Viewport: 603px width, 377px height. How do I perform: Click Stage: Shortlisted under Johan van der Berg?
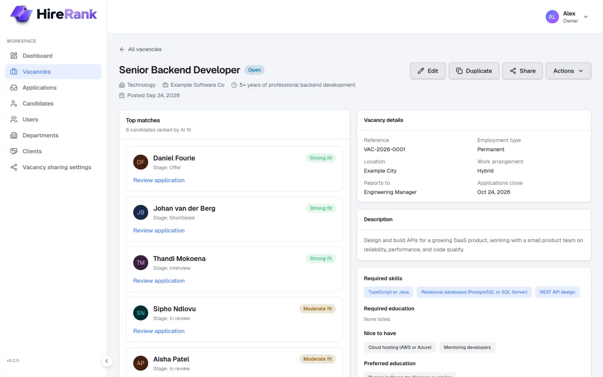coord(174,218)
